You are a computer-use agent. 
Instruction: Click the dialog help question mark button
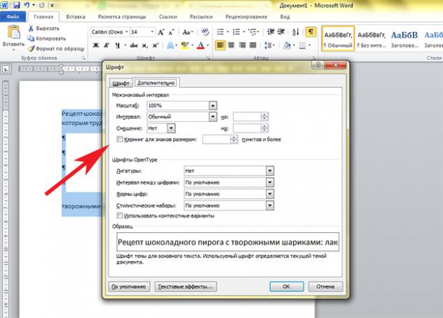pos(318,65)
